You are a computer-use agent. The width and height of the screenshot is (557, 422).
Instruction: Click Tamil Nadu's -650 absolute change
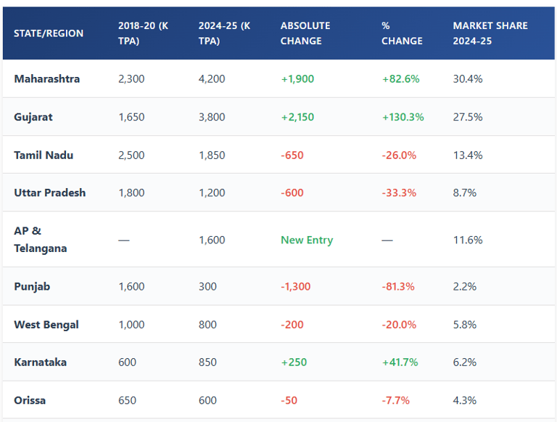[292, 155]
